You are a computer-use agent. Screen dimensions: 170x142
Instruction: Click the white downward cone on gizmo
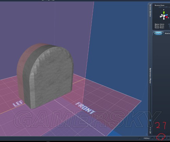pos(164,18)
